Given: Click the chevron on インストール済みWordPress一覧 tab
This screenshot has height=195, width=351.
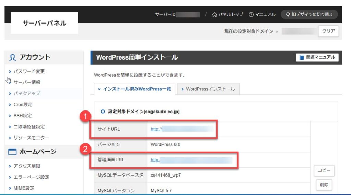Looking at the screenshot, I should pyautogui.click(x=99, y=89).
